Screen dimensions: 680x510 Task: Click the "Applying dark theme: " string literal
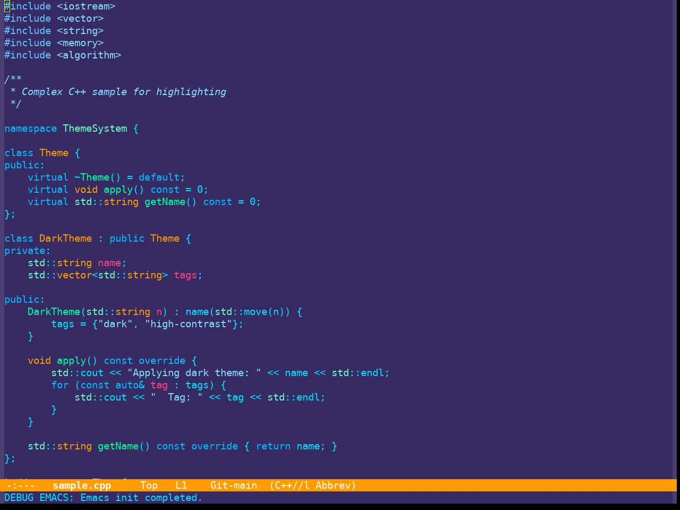(x=194, y=373)
